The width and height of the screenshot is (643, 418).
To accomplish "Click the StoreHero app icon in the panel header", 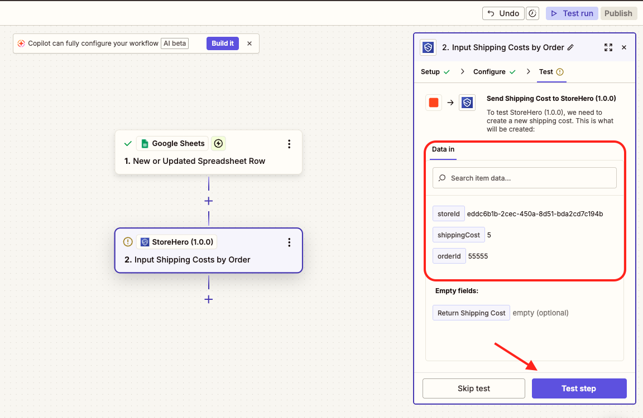I will tap(428, 48).
